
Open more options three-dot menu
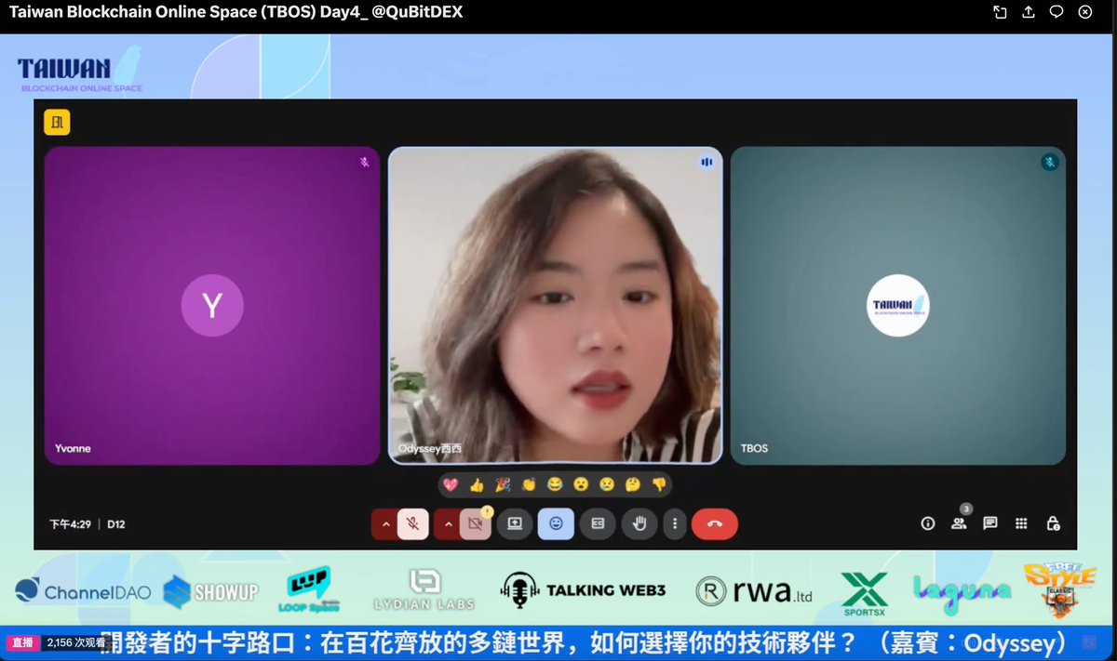(674, 523)
